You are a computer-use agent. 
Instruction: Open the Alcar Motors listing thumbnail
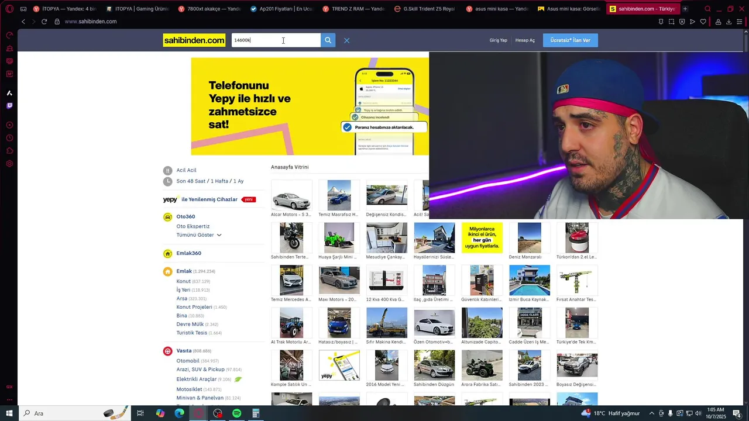(x=291, y=195)
